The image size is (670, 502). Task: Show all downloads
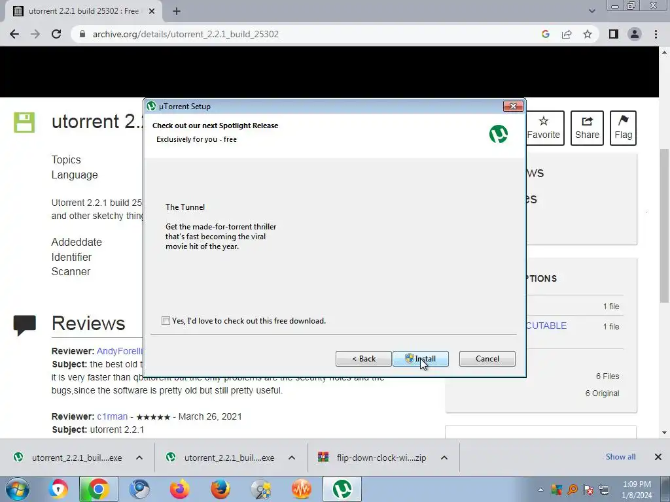tap(620, 457)
